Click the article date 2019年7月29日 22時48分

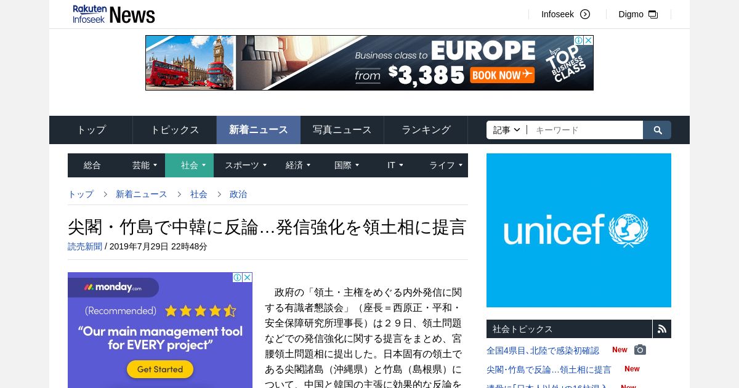[158, 246]
